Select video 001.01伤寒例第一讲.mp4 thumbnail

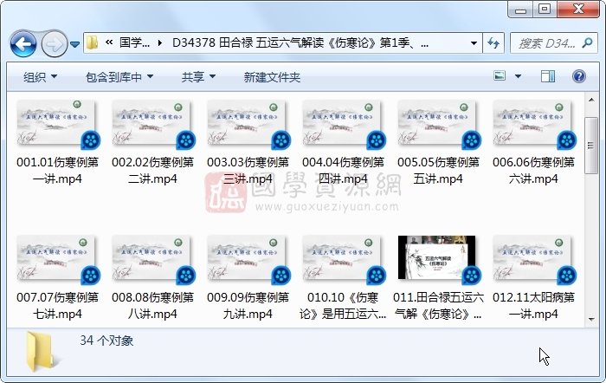click(x=57, y=124)
